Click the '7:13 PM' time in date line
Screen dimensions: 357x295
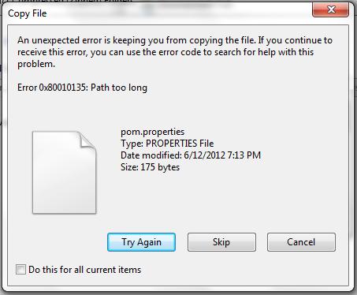click(x=244, y=155)
